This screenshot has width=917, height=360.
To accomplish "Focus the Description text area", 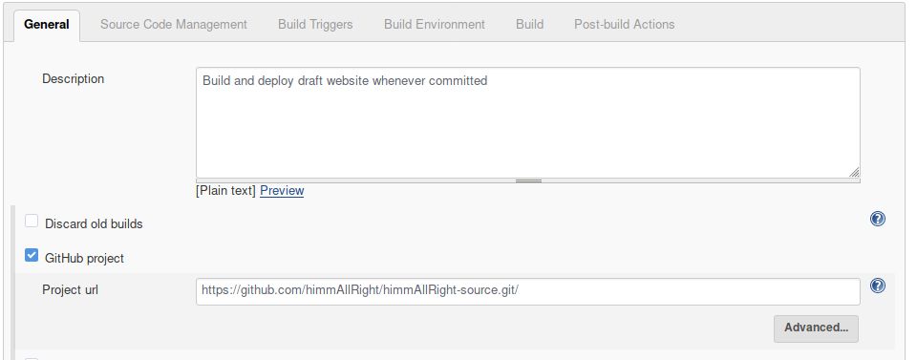I will pos(528,123).
